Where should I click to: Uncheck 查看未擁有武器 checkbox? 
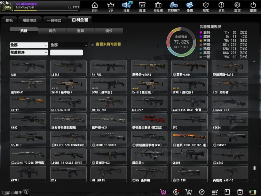pos(93,44)
